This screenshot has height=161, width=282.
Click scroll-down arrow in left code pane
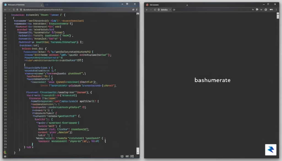[x=138, y=153]
